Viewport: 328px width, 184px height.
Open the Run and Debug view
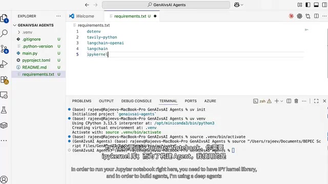[x=4, y=64]
